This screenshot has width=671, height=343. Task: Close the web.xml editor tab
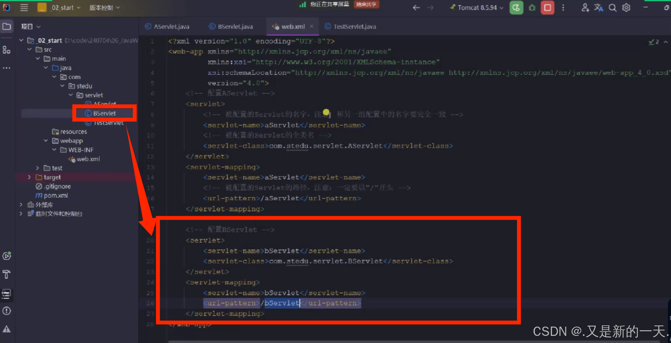pyautogui.click(x=311, y=26)
